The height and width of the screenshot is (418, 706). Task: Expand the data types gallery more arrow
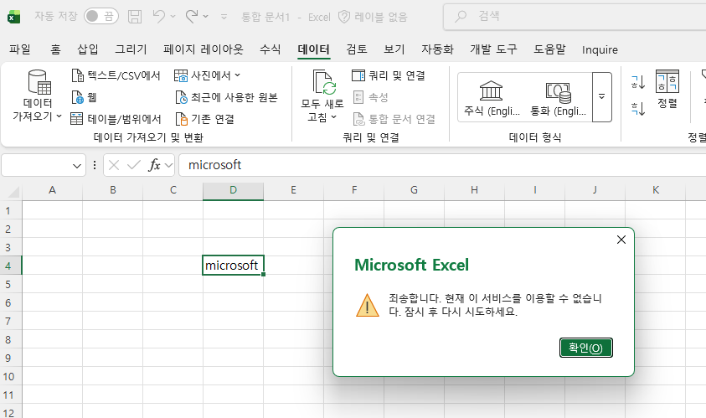(x=601, y=97)
